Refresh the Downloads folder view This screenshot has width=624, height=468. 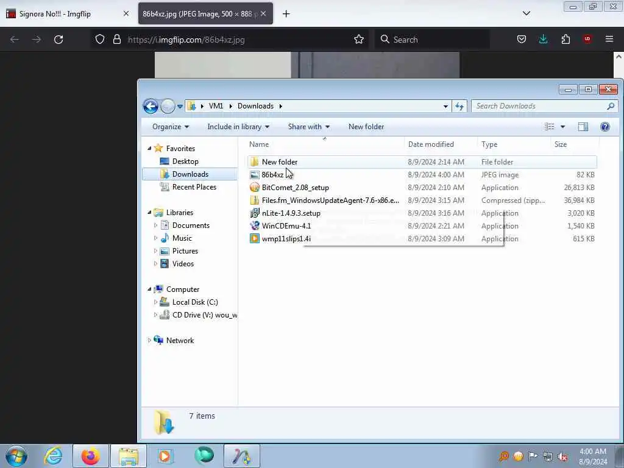point(459,106)
